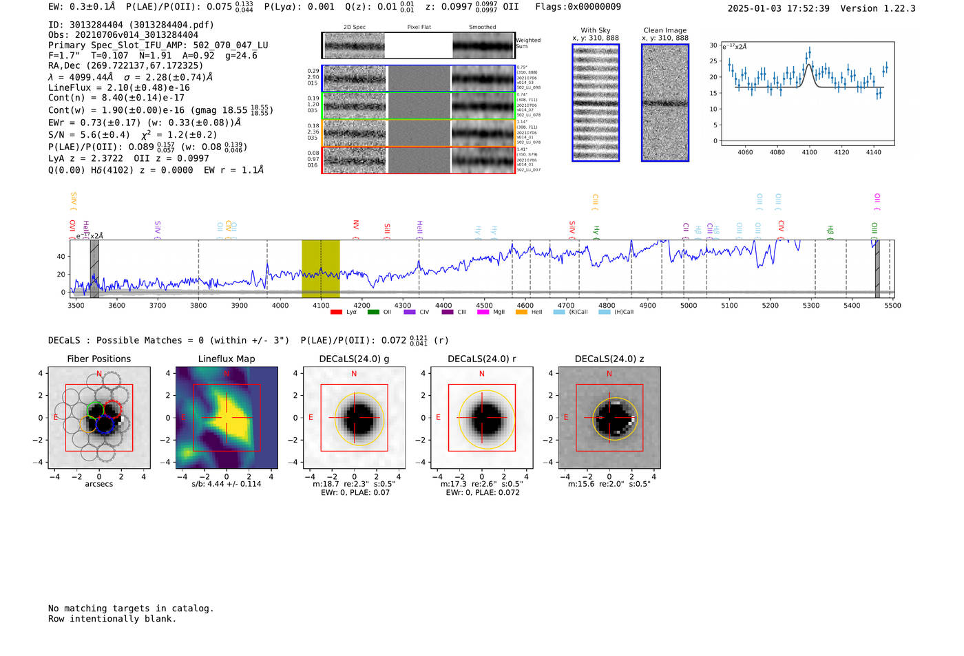Click the Flags:0x00000009 header text
The image size is (964, 656).
pyautogui.click(x=578, y=7)
